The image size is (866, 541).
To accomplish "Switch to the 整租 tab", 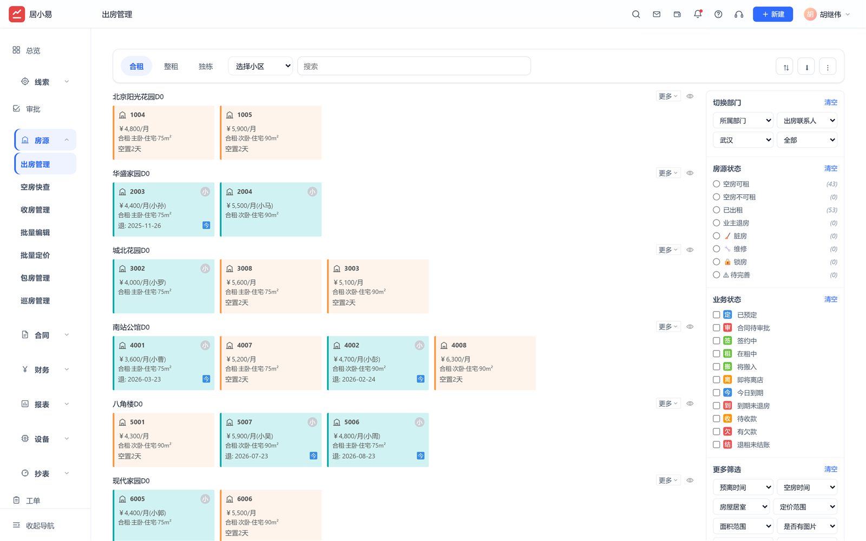I will (x=171, y=67).
